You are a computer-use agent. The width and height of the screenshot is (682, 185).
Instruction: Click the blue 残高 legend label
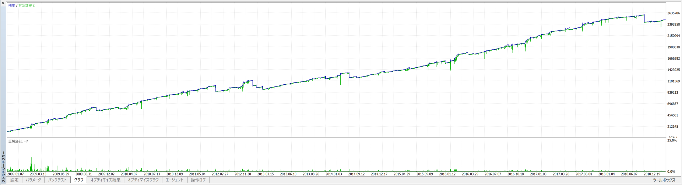coord(11,6)
